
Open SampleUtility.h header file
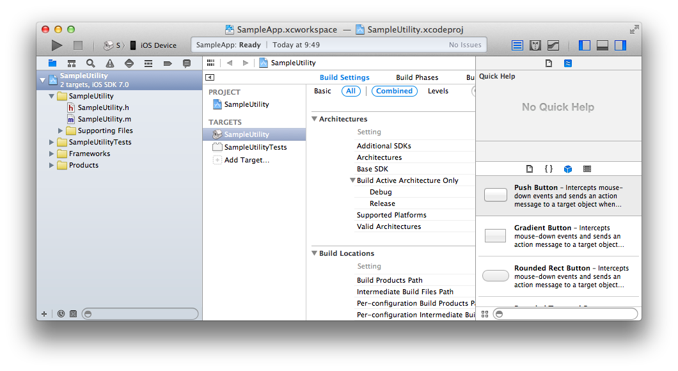98,107
